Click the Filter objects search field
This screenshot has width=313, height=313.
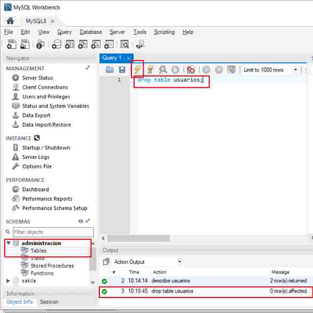point(53,232)
